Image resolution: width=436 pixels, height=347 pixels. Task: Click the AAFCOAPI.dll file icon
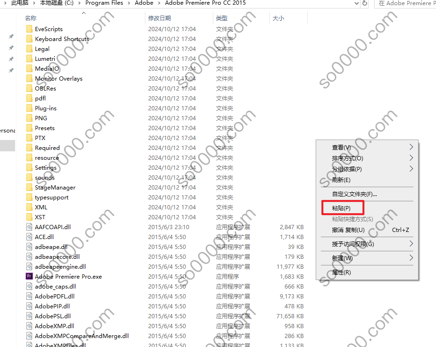tap(29, 227)
